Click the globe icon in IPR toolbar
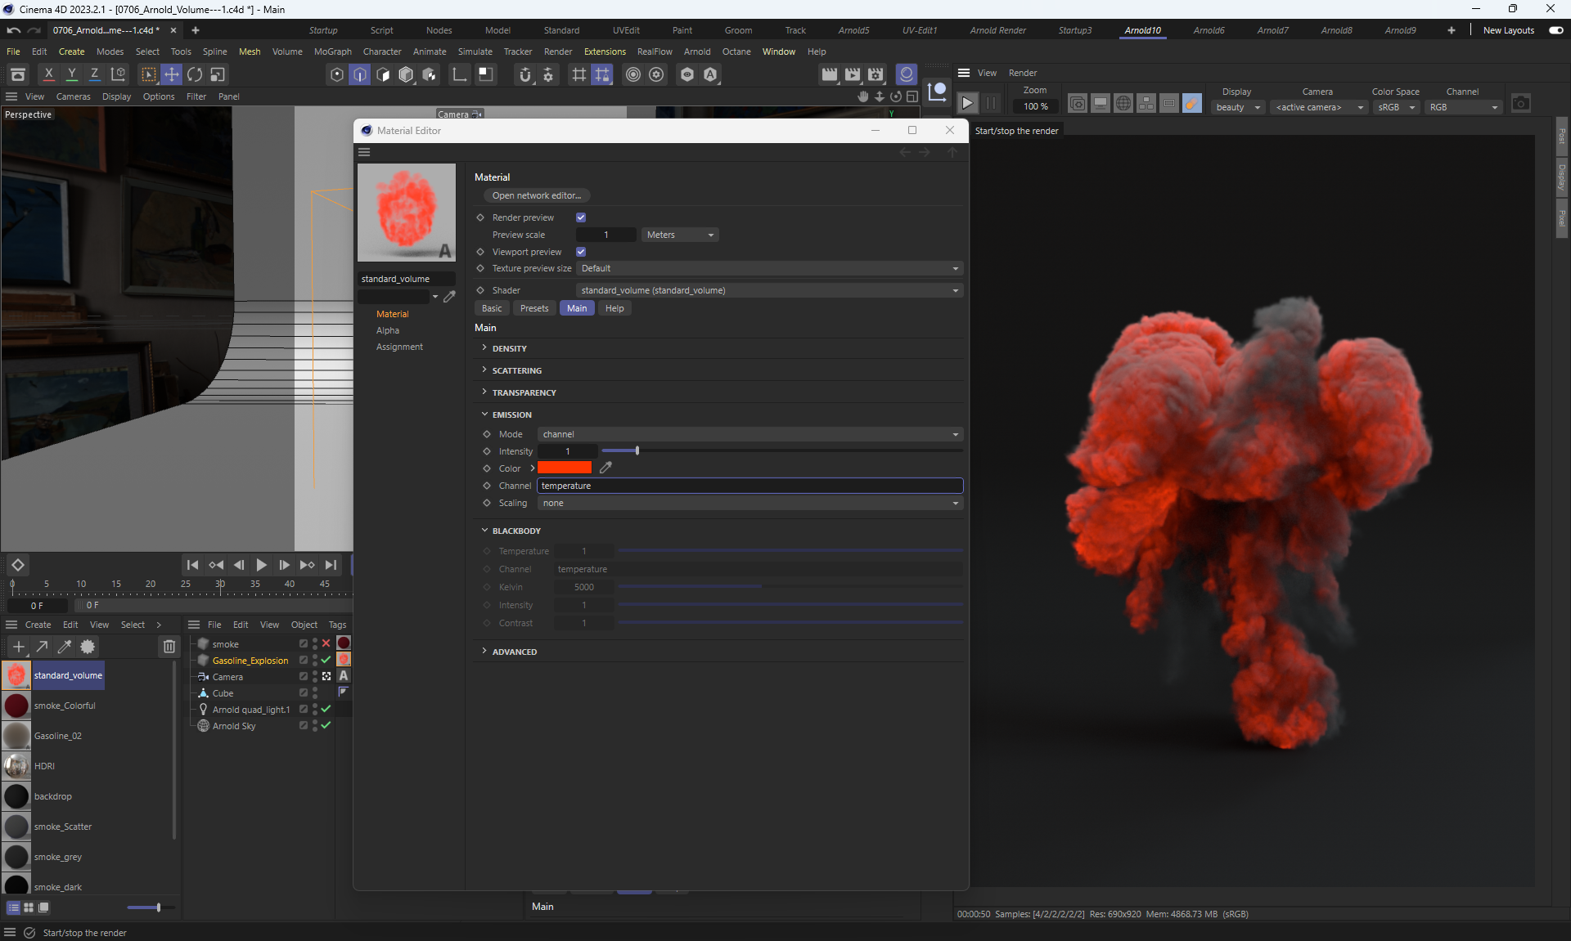The image size is (1571, 941). [x=1123, y=103]
